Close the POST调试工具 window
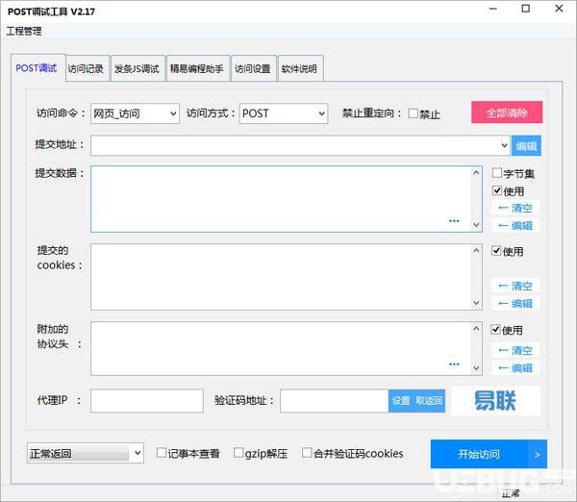577x502 pixels. pyautogui.click(x=559, y=9)
